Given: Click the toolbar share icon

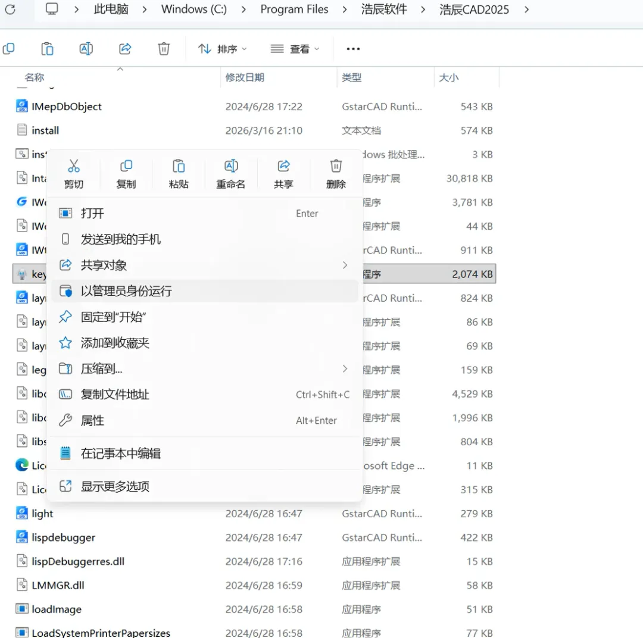Looking at the screenshot, I should tap(124, 49).
